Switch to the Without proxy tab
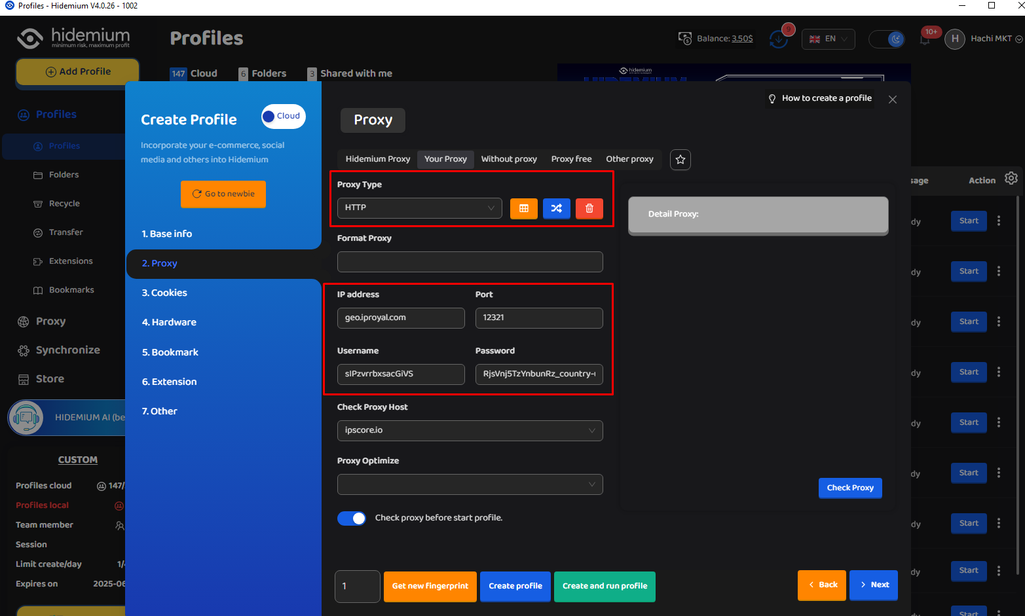1025x616 pixels. coord(509,159)
